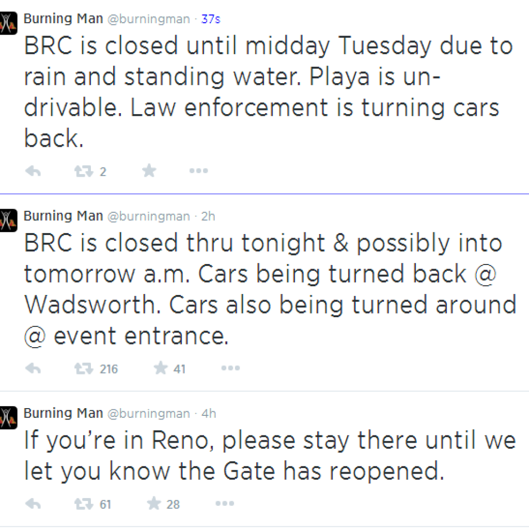This screenshot has width=529, height=529.
Task: Retweet the closed until midday Tuesday tweet
Action: [x=83, y=172]
